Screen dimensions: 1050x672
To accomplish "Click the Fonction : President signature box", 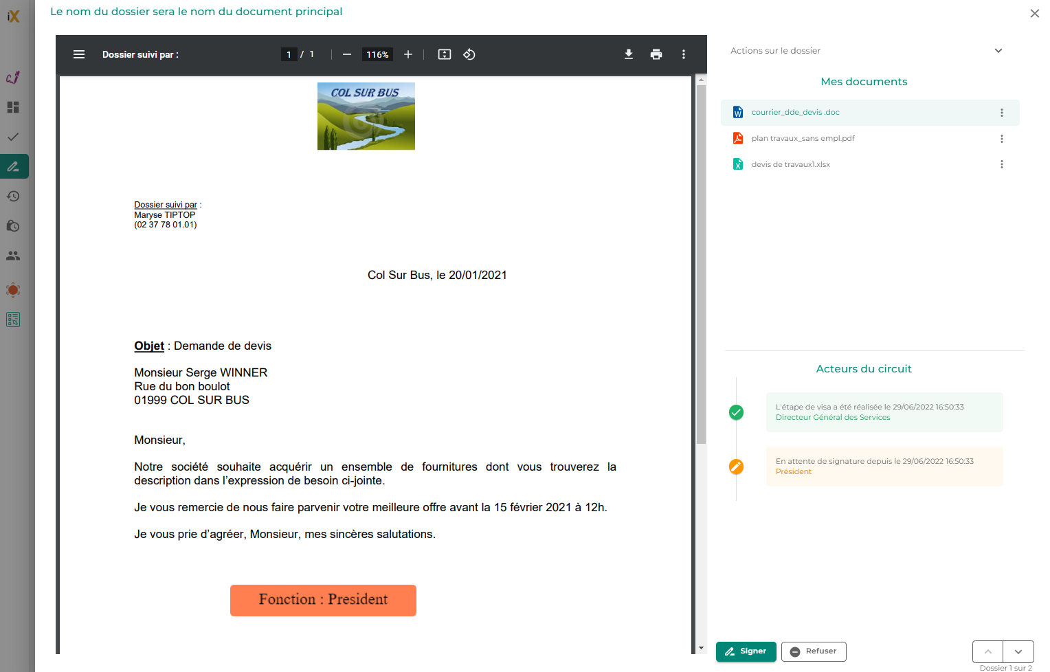I will click(x=323, y=601).
